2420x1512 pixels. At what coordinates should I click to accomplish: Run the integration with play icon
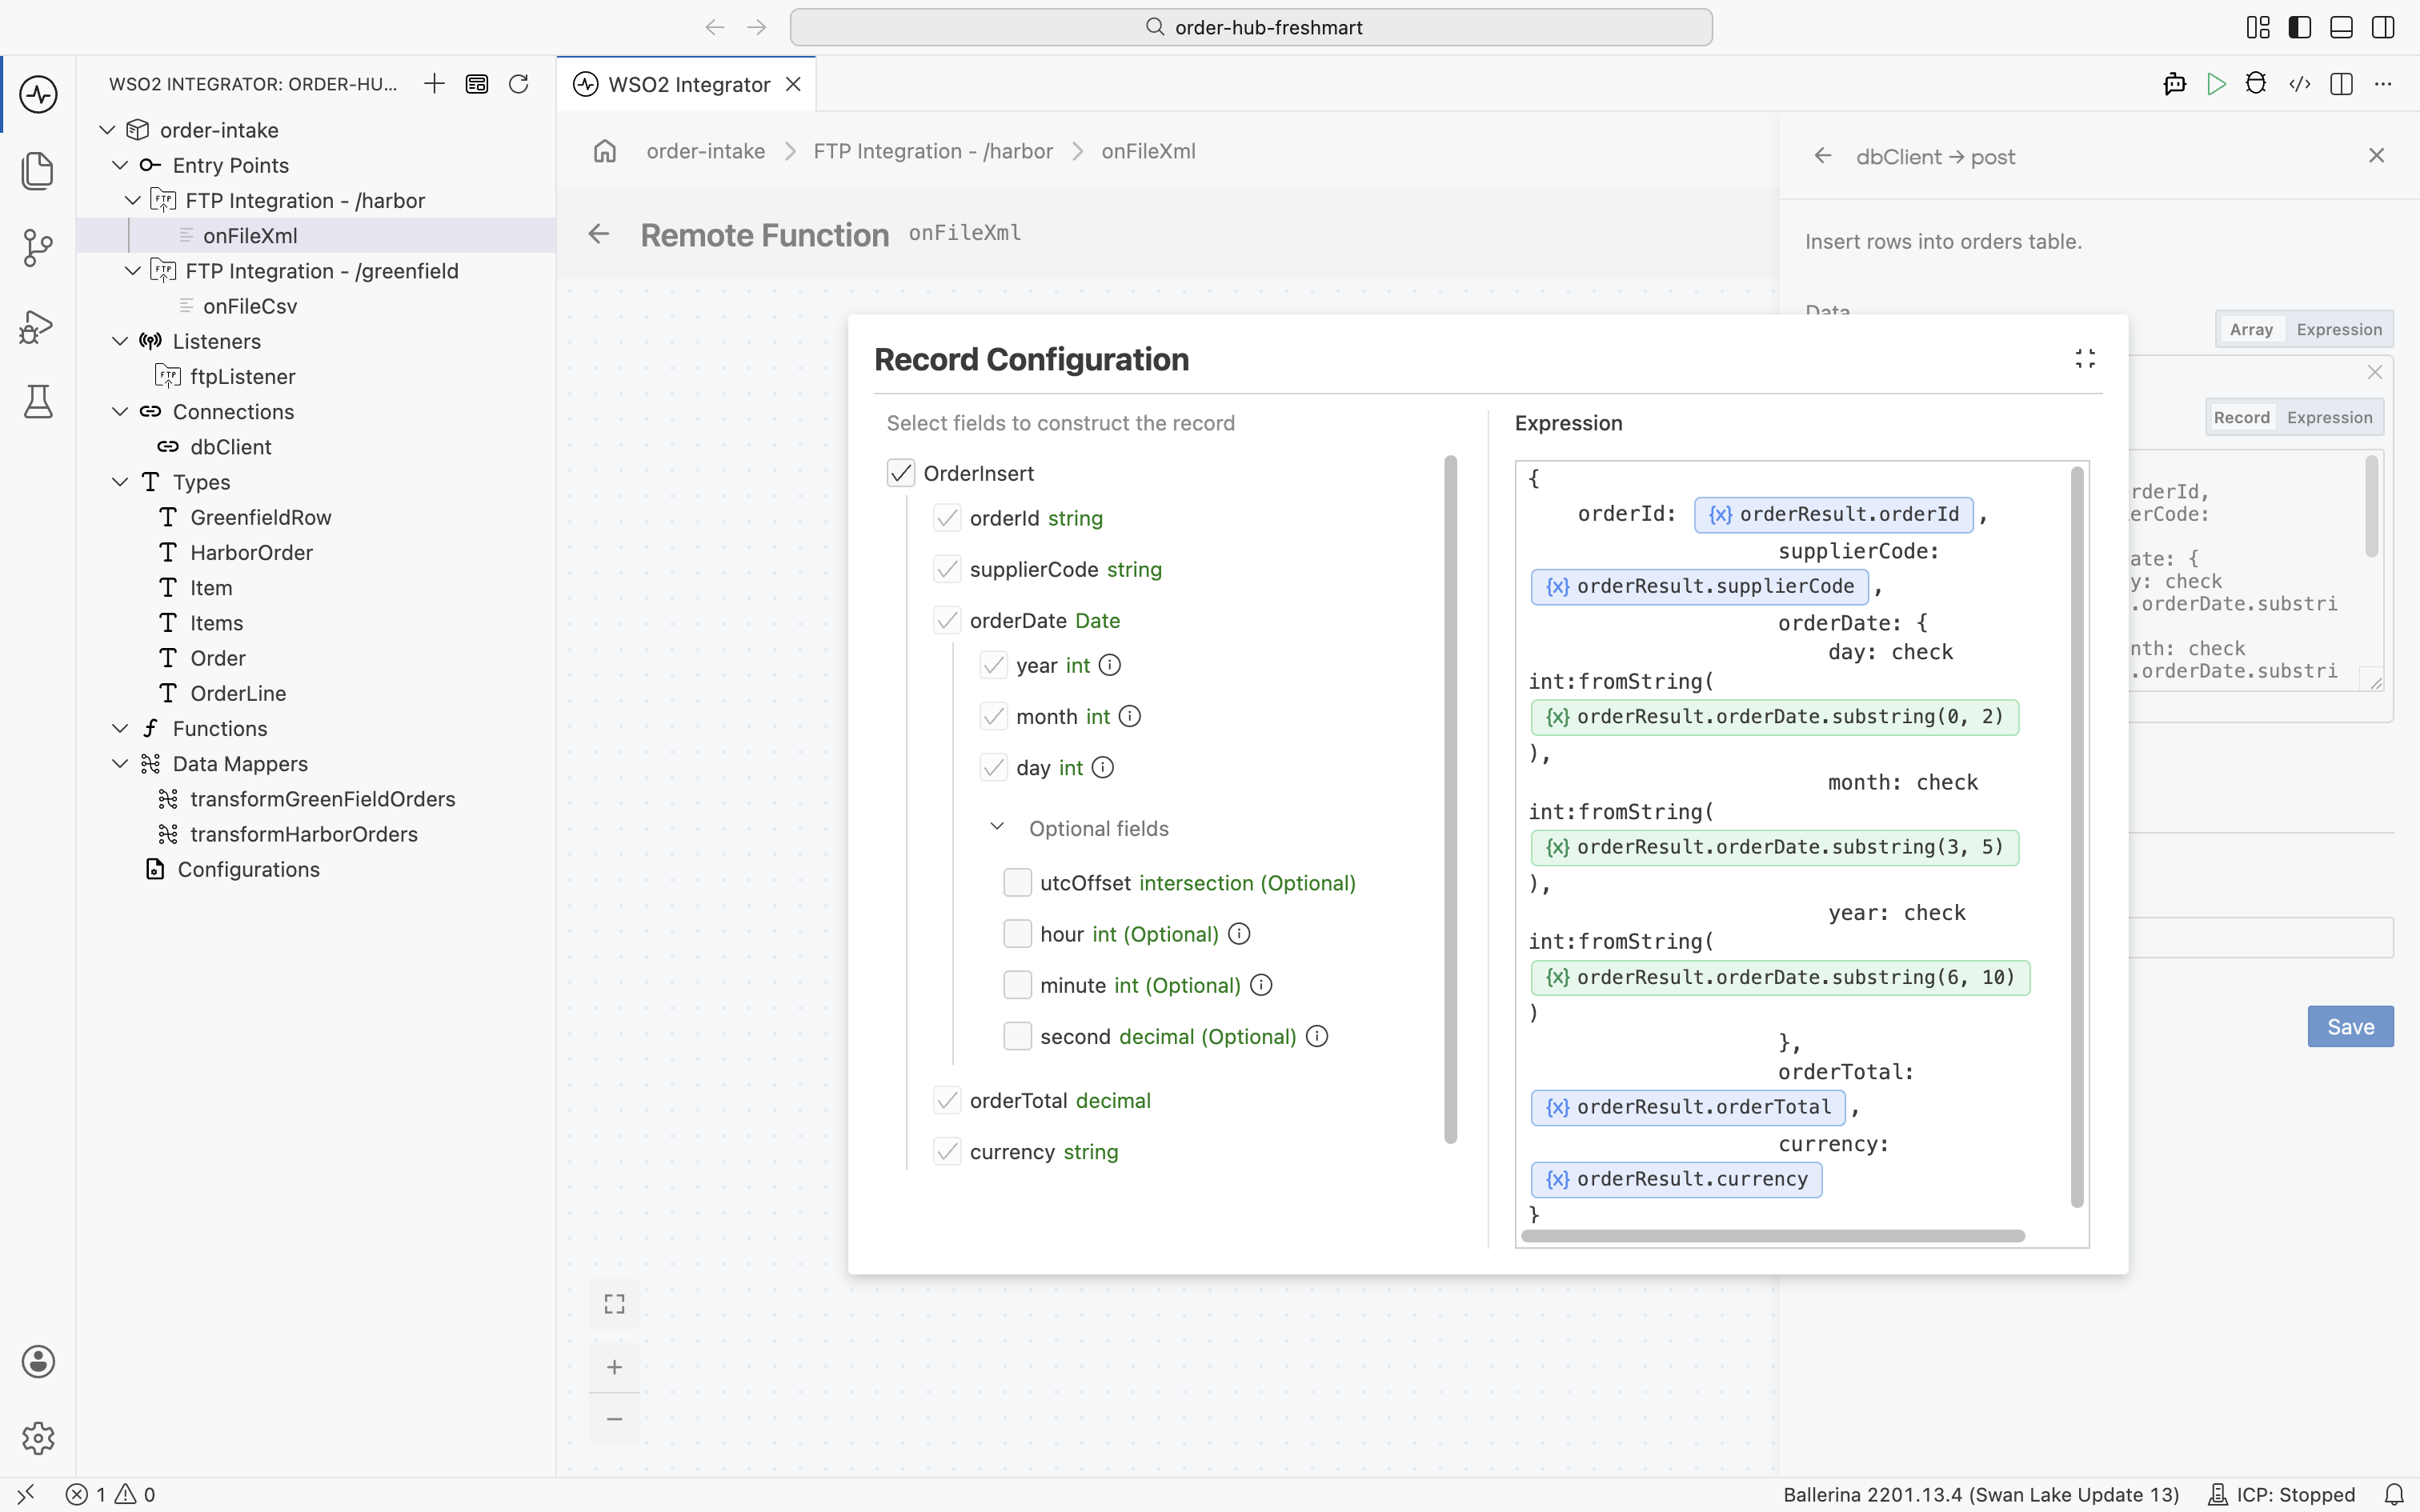pyautogui.click(x=2216, y=84)
